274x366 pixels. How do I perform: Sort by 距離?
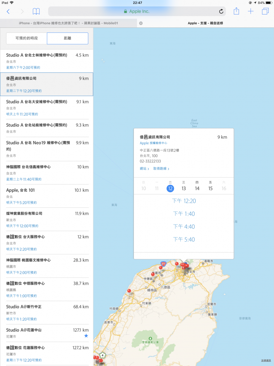point(68,38)
